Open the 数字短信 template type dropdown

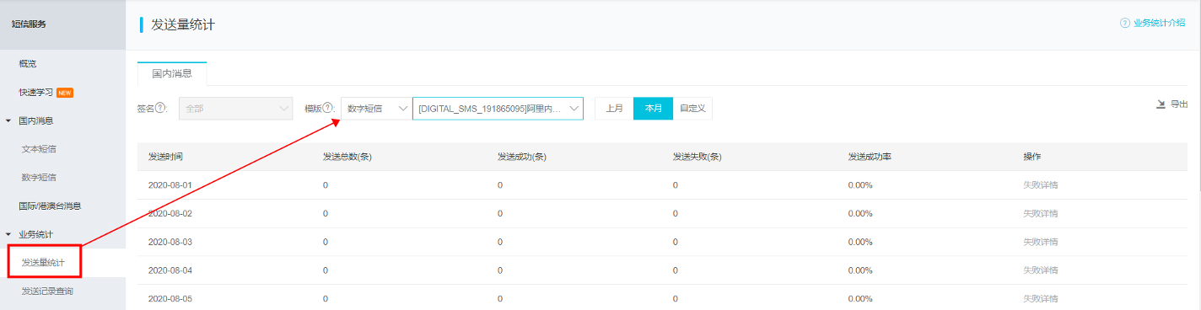pos(376,109)
